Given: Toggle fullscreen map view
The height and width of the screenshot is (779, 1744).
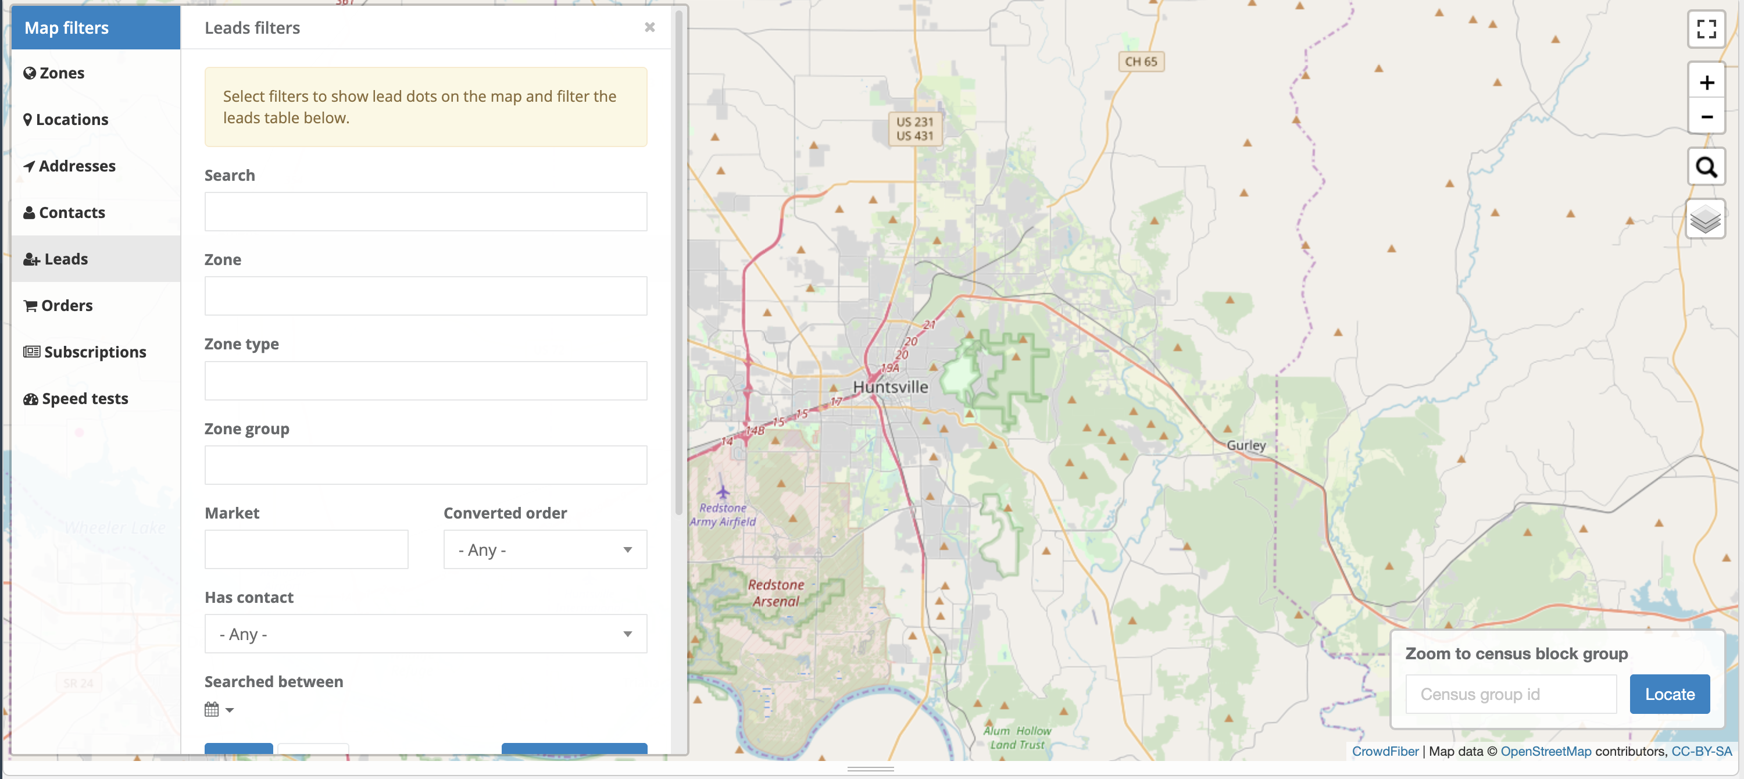Looking at the screenshot, I should 1706,29.
